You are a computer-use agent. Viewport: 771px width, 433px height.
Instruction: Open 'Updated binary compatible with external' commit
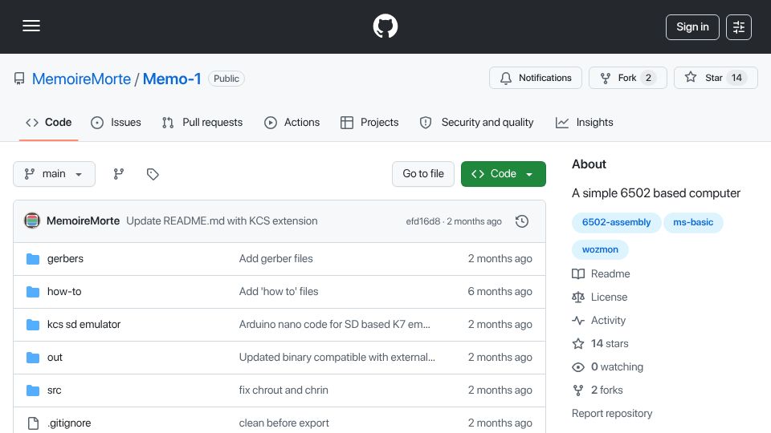pos(337,358)
